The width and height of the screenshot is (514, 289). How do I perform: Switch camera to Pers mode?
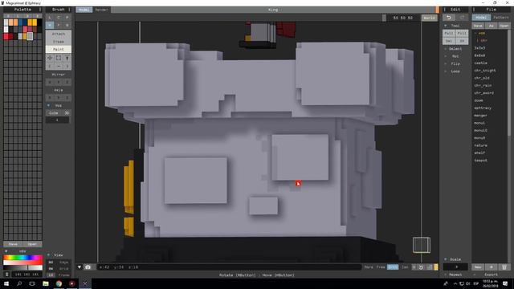[x=369, y=267]
